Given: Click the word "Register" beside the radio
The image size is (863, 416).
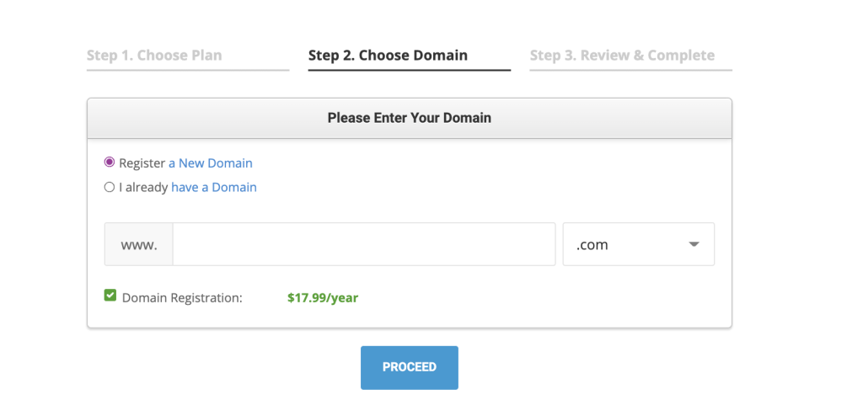Looking at the screenshot, I should (142, 163).
